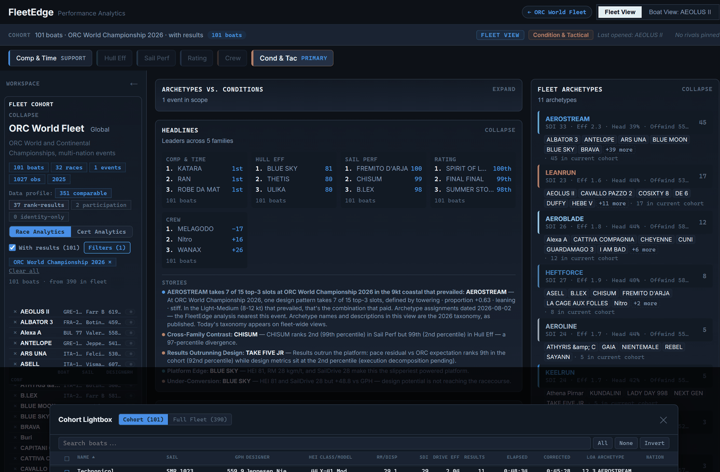Open the Hull Eff tab
The width and height of the screenshot is (720, 472).
pyautogui.click(x=115, y=58)
